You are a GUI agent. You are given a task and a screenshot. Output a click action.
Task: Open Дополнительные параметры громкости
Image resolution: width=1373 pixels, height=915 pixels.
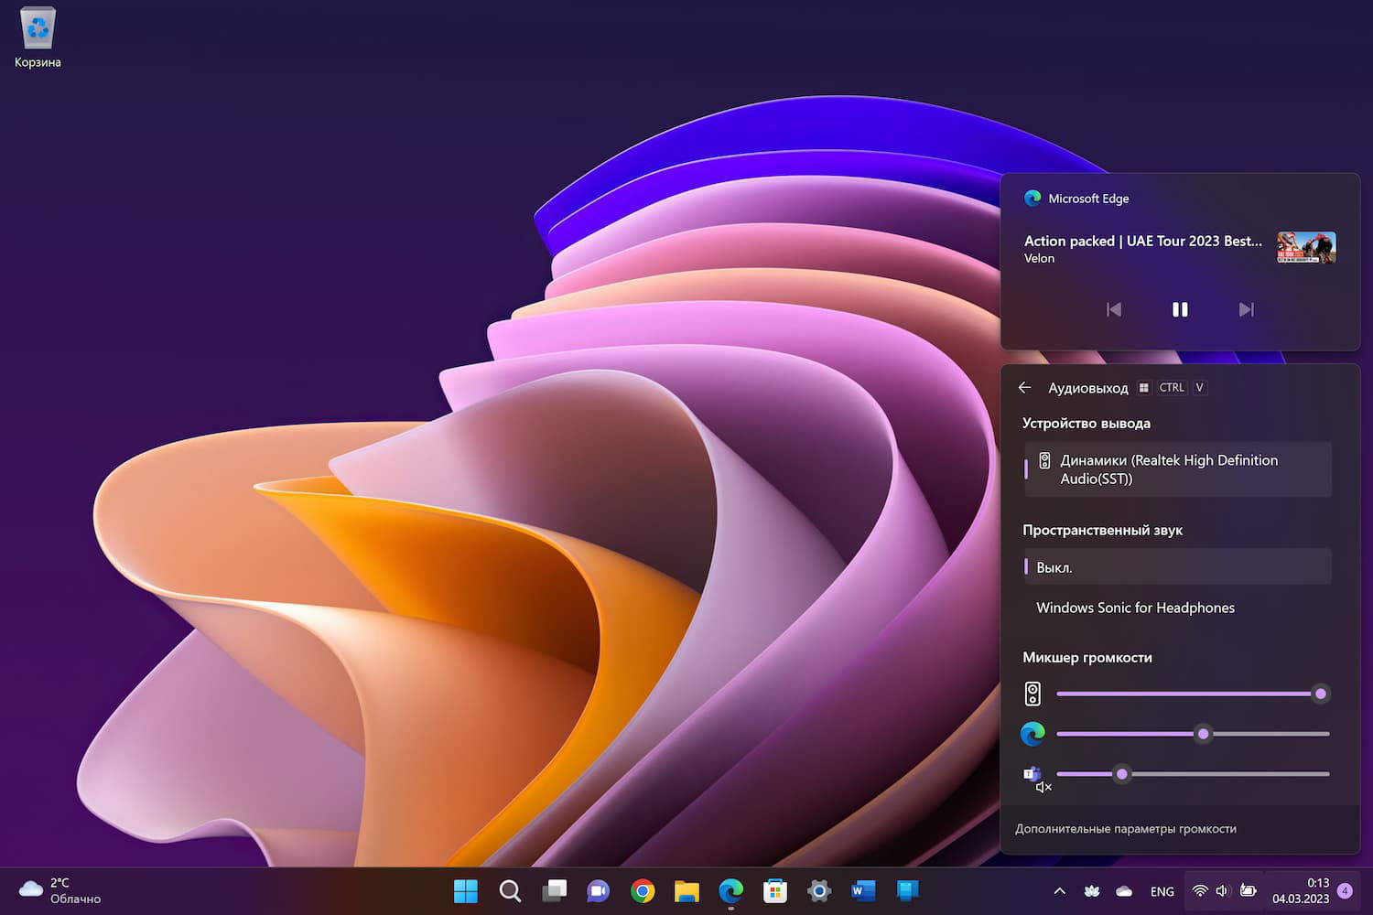tap(1126, 829)
